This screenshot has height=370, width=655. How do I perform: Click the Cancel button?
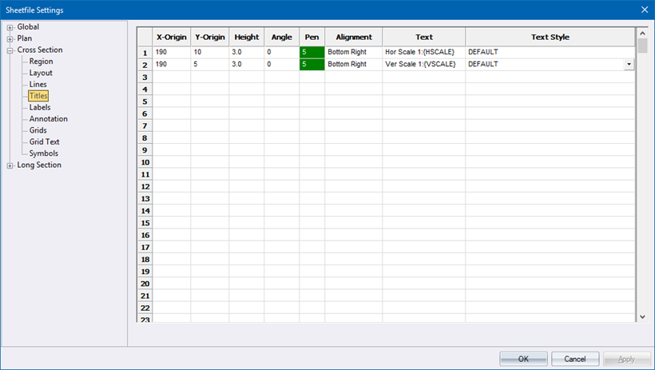(x=575, y=358)
